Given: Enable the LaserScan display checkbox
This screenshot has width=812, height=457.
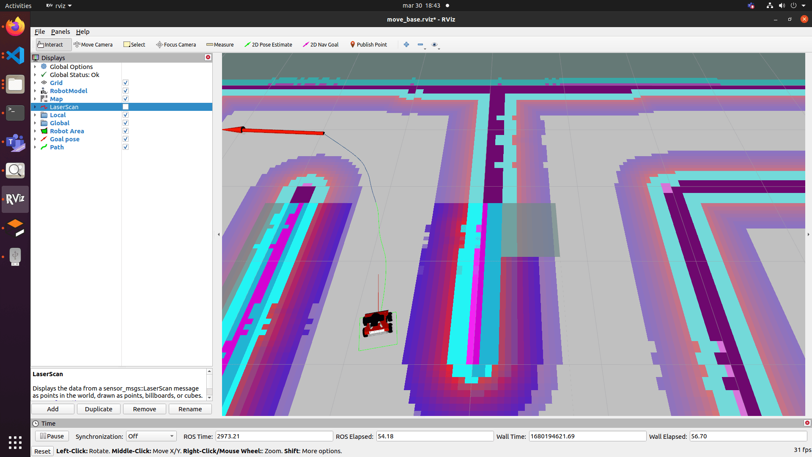Looking at the screenshot, I should (x=126, y=107).
